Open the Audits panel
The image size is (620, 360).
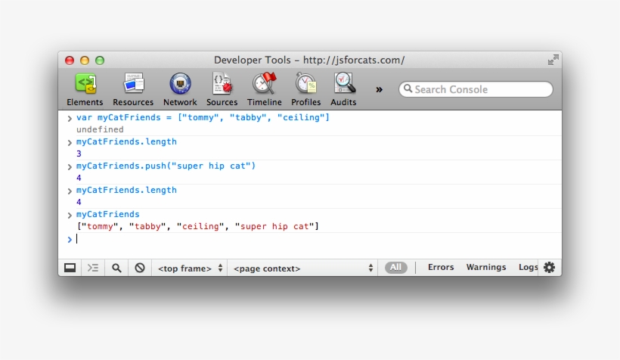pyautogui.click(x=343, y=90)
